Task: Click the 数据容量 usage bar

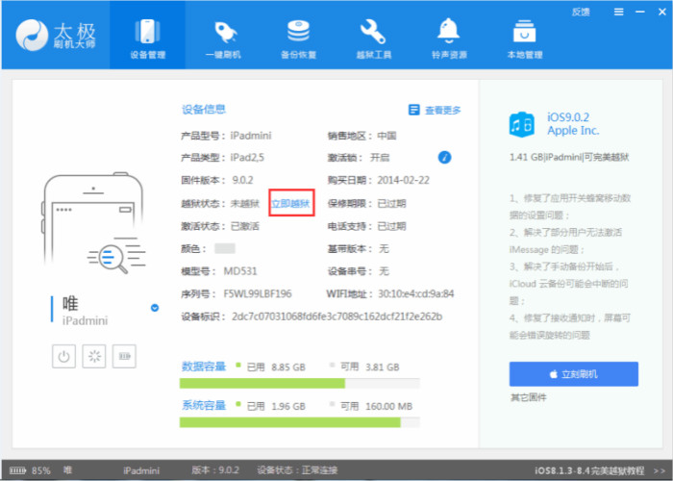Action: tap(300, 383)
